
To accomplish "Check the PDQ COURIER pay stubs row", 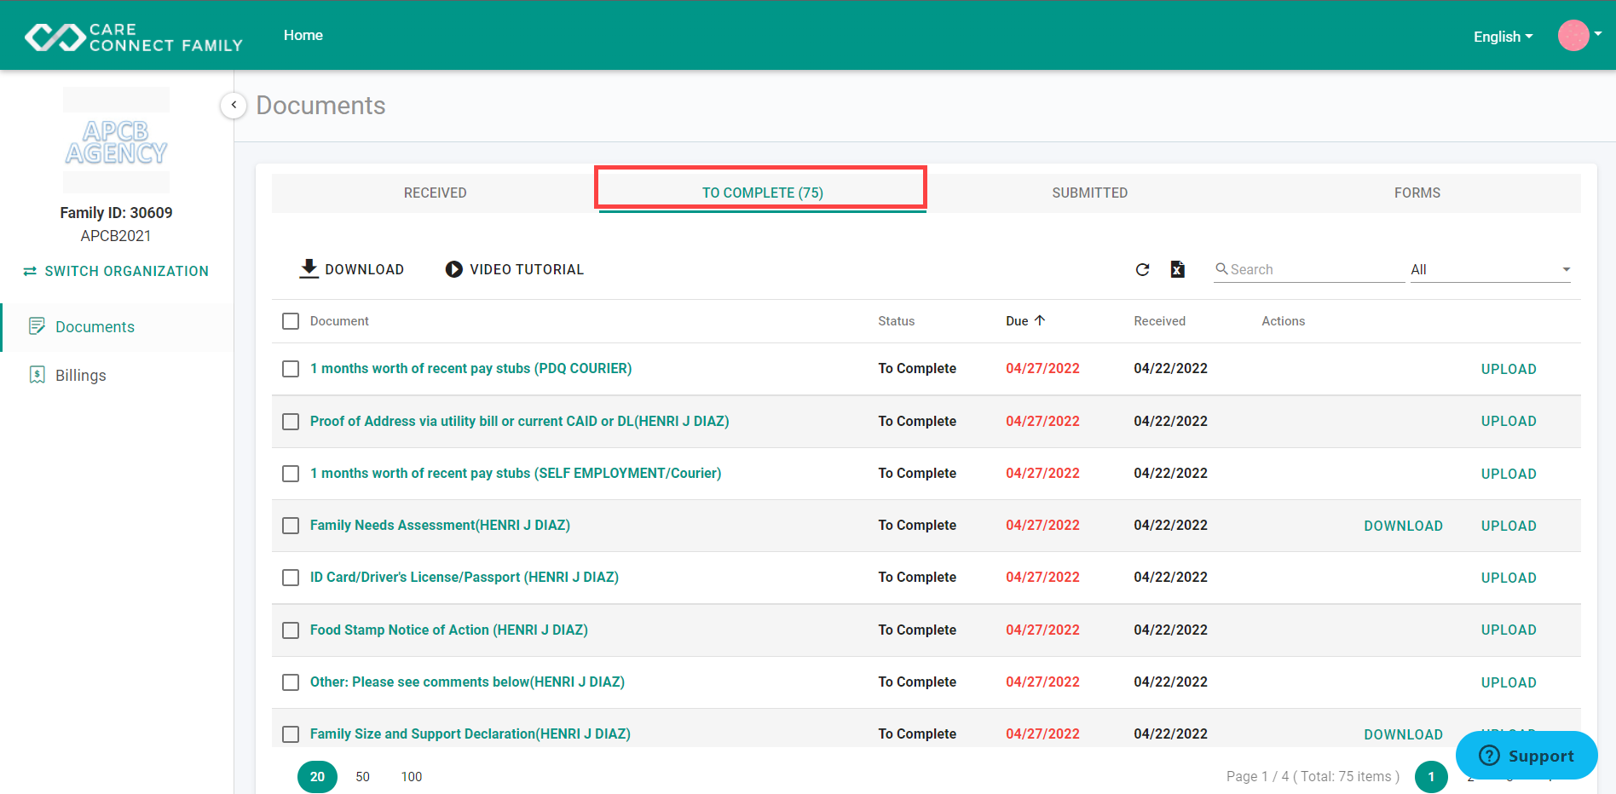I will point(291,369).
